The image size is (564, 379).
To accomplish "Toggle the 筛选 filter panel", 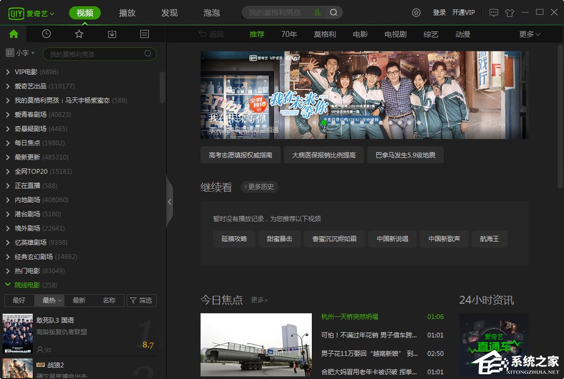I will click(x=141, y=300).
